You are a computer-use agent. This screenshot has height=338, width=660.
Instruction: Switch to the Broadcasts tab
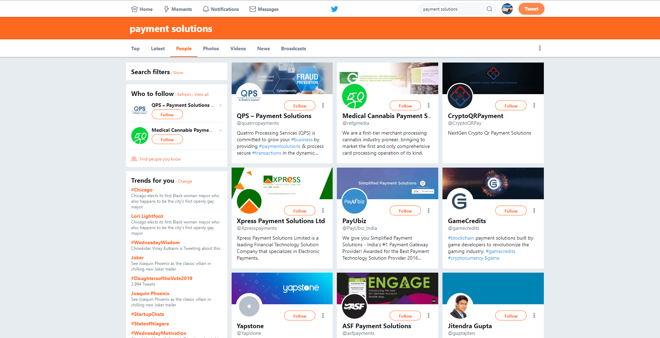tap(294, 48)
